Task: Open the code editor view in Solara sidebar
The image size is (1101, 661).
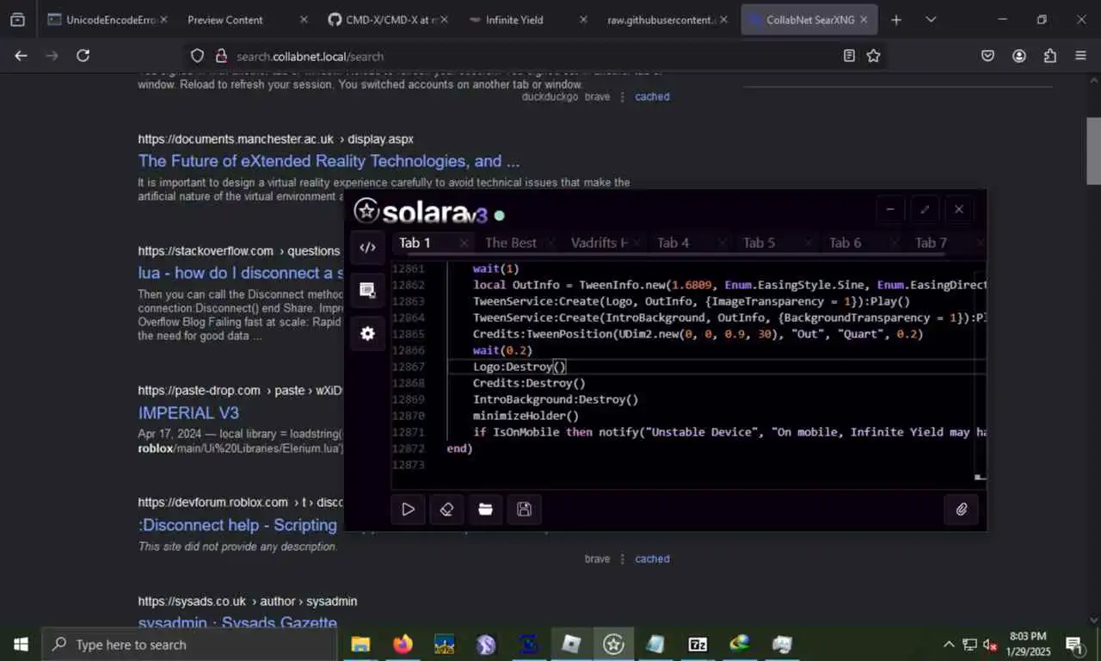Action: pyautogui.click(x=367, y=247)
